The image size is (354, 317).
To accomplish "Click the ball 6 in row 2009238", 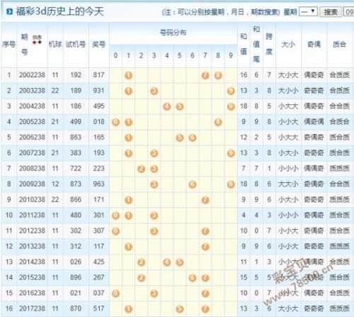I will pos(193,184).
